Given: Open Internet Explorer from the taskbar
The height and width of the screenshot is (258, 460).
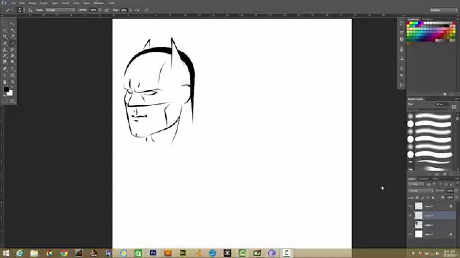Looking at the screenshot, I should (19, 253).
